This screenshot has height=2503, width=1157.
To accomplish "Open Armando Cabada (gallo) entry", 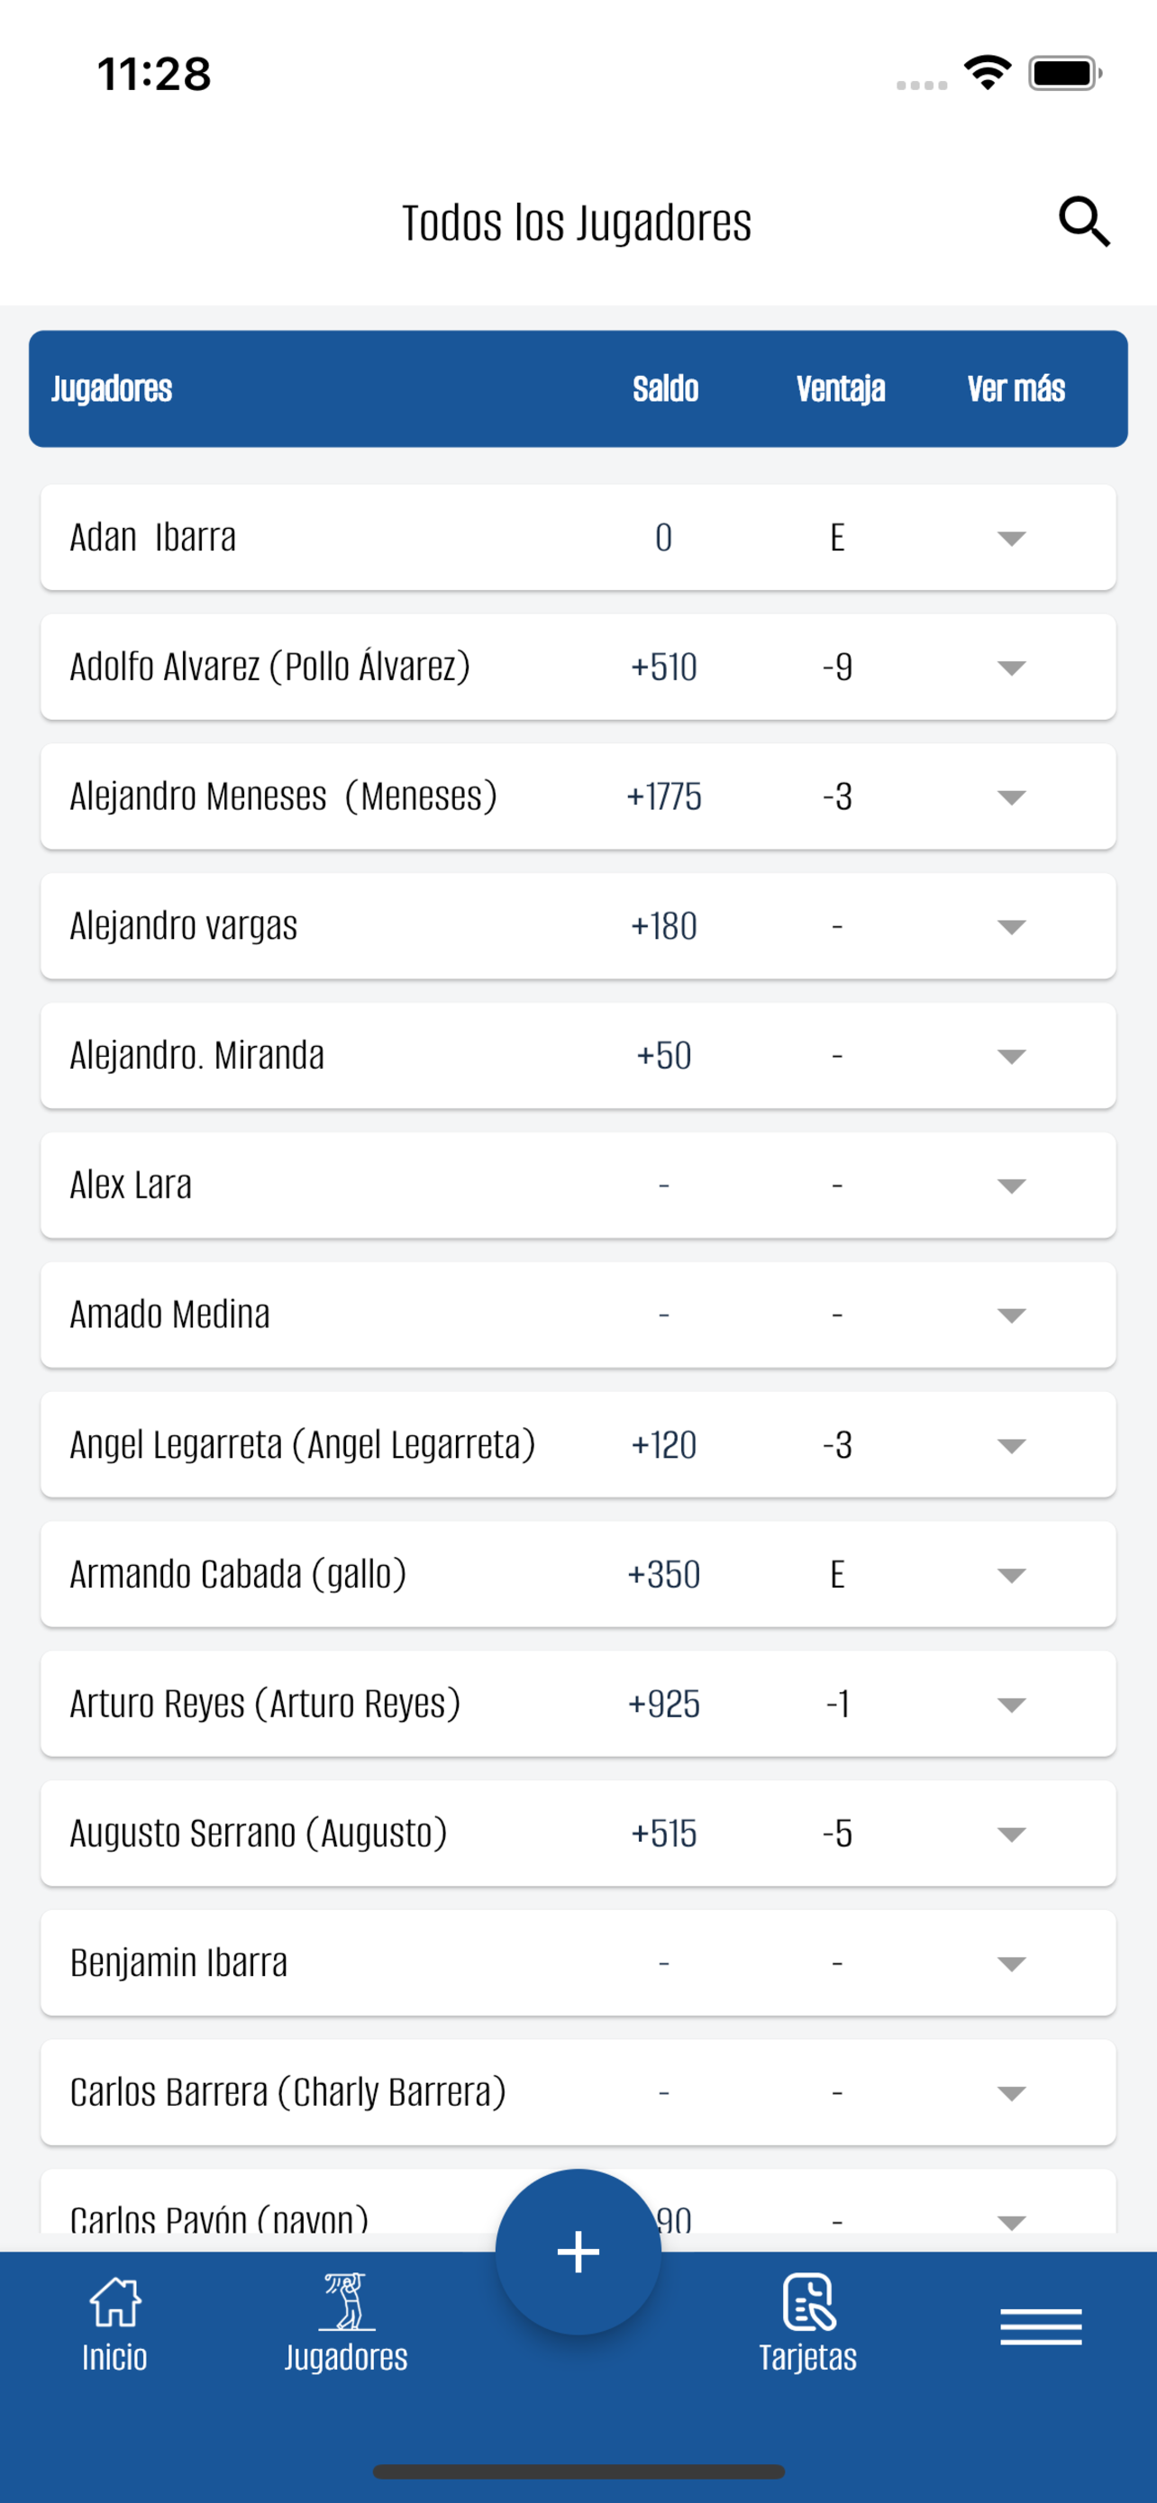I will tap(238, 1574).
